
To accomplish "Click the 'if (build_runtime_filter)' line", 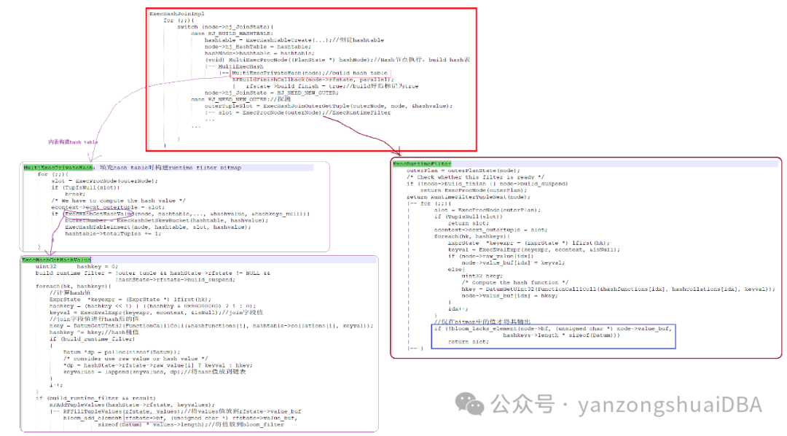I will [x=92, y=338].
